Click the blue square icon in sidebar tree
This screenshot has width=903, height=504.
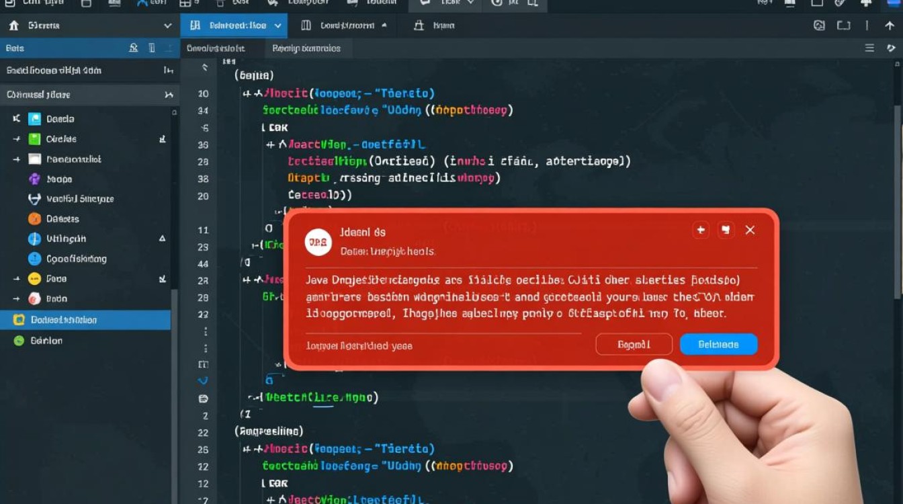(34, 119)
